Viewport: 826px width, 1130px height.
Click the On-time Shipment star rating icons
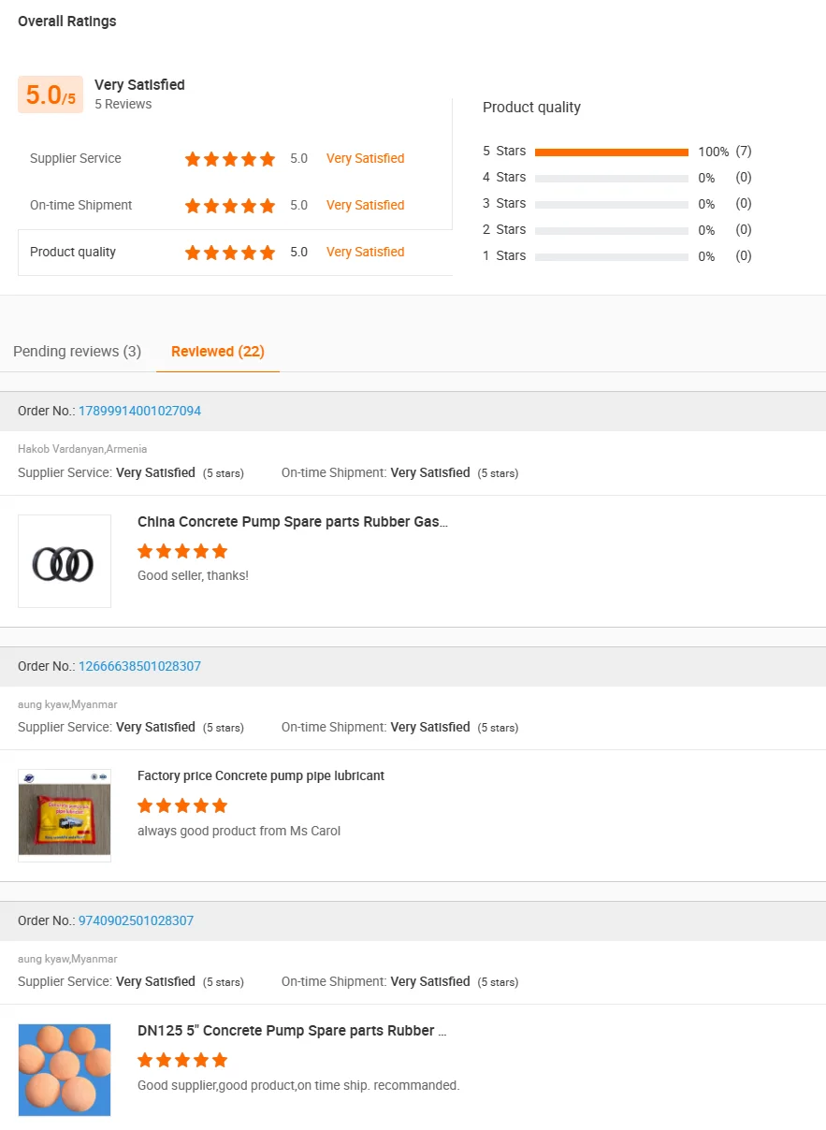point(230,206)
